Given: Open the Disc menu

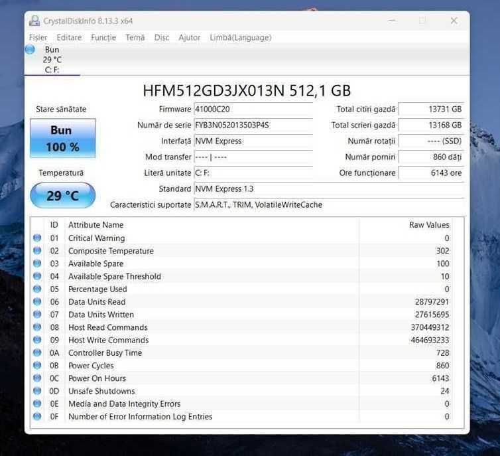Looking at the screenshot, I should pos(162,38).
